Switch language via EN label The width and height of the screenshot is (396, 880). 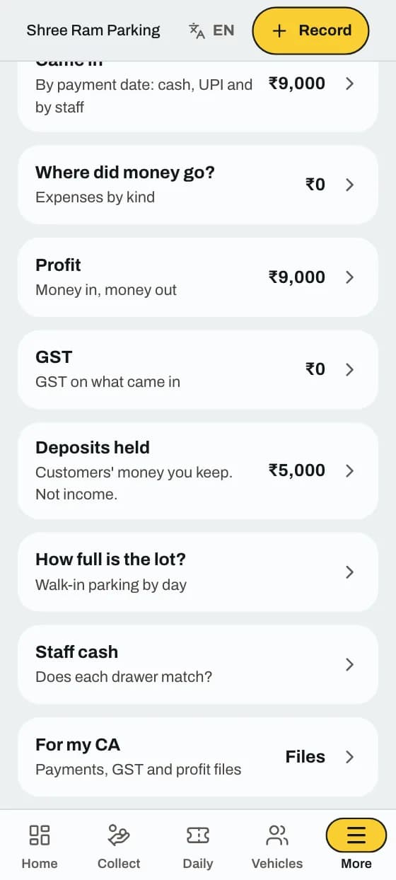click(223, 30)
